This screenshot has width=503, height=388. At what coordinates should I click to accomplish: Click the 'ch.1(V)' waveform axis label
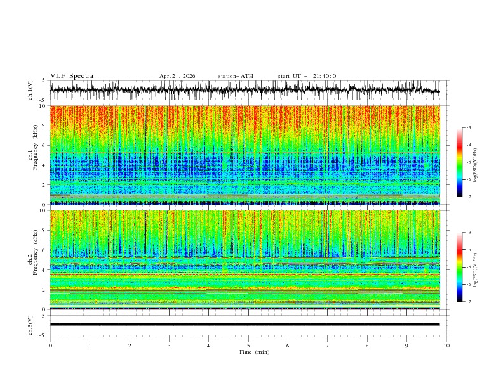(30, 90)
